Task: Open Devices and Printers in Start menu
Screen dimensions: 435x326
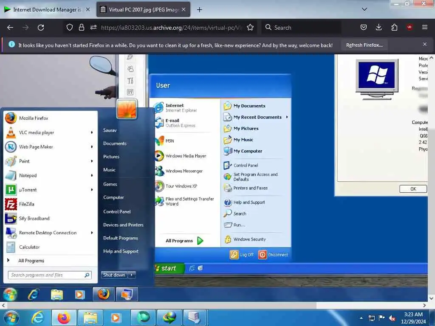Action: (x=124, y=225)
